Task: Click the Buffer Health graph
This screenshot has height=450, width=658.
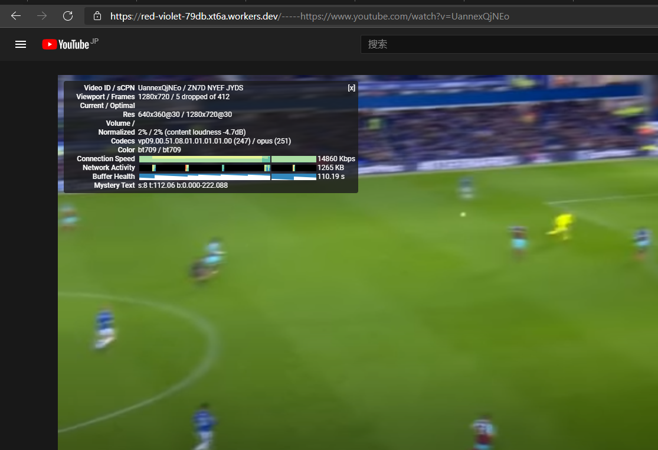Action: pyautogui.click(x=227, y=177)
